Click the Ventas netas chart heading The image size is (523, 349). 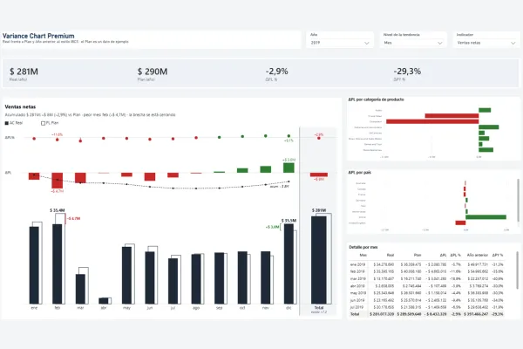click(20, 106)
